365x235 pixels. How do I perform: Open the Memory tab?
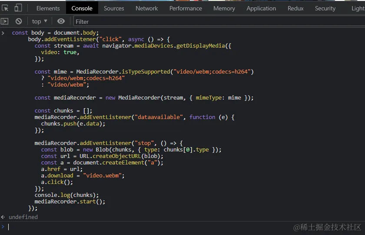(x=224, y=8)
